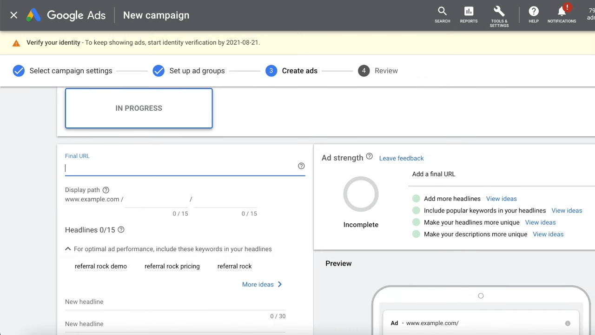This screenshot has height=335, width=595.
Task: Click the Google Ads logo
Action: [66, 15]
